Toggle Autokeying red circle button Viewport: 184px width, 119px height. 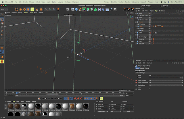[78, 99]
